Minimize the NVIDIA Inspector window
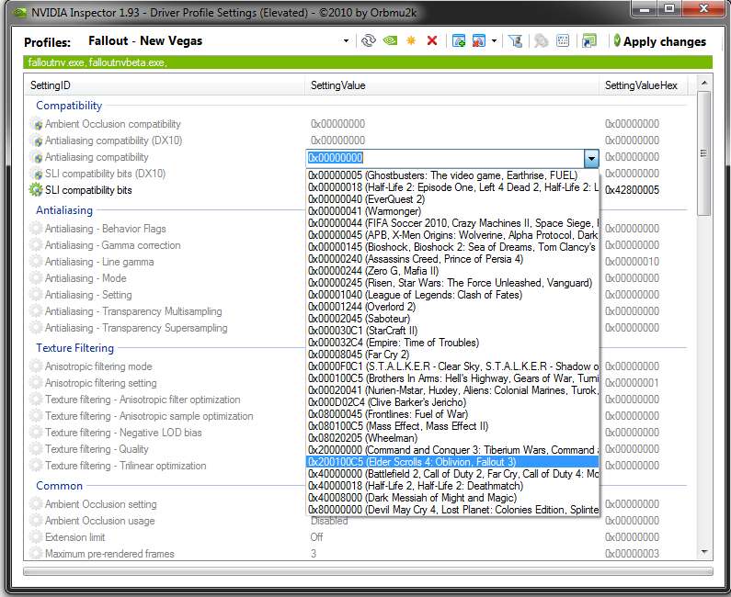This screenshot has height=597, width=731. tap(645, 8)
